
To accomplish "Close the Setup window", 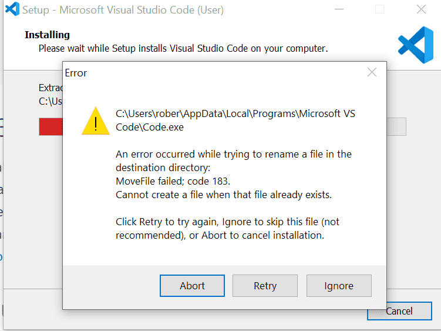I will coord(420,10).
